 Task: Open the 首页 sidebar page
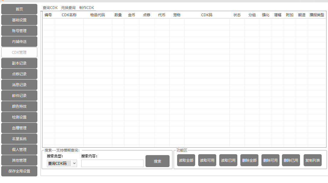[x=19, y=9]
